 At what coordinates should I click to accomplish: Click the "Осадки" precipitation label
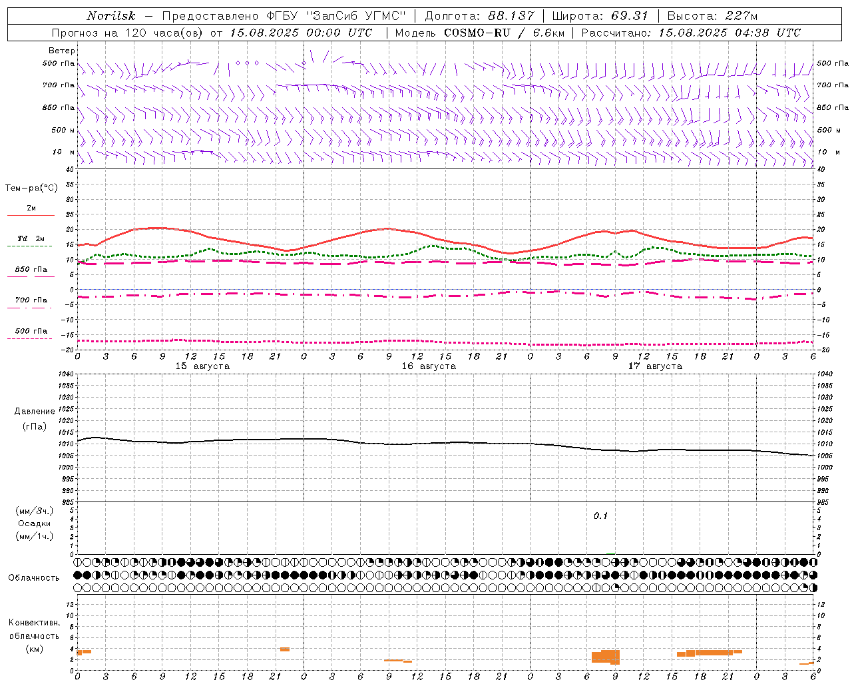tap(35, 523)
